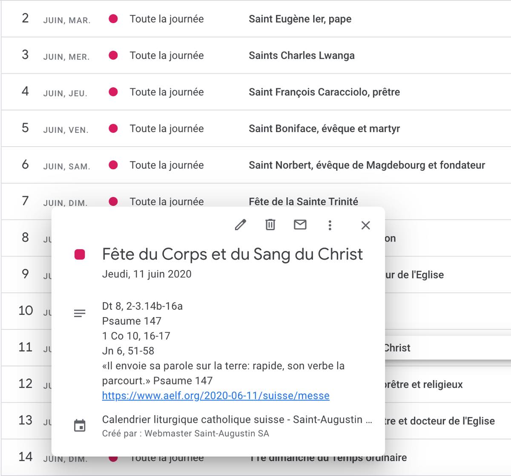This screenshot has width=511, height=476.
Task: Select day number 14 in the list
Action: coord(26,457)
